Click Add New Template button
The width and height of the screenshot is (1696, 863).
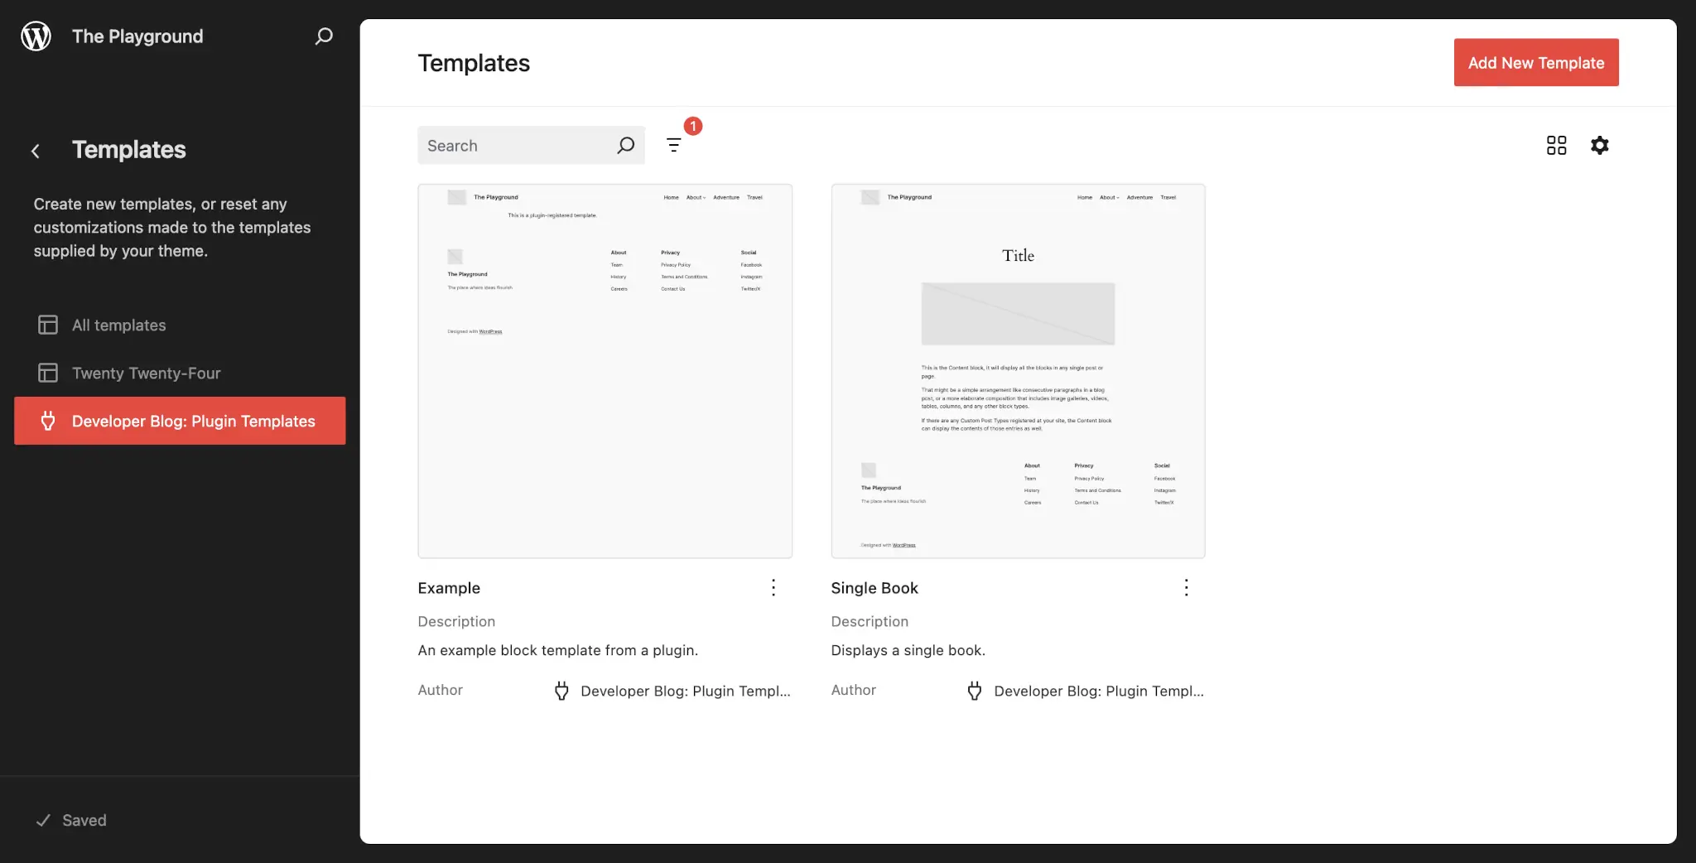pos(1536,62)
